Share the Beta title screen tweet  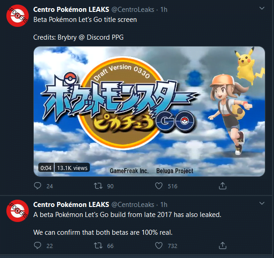(x=222, y=186)
